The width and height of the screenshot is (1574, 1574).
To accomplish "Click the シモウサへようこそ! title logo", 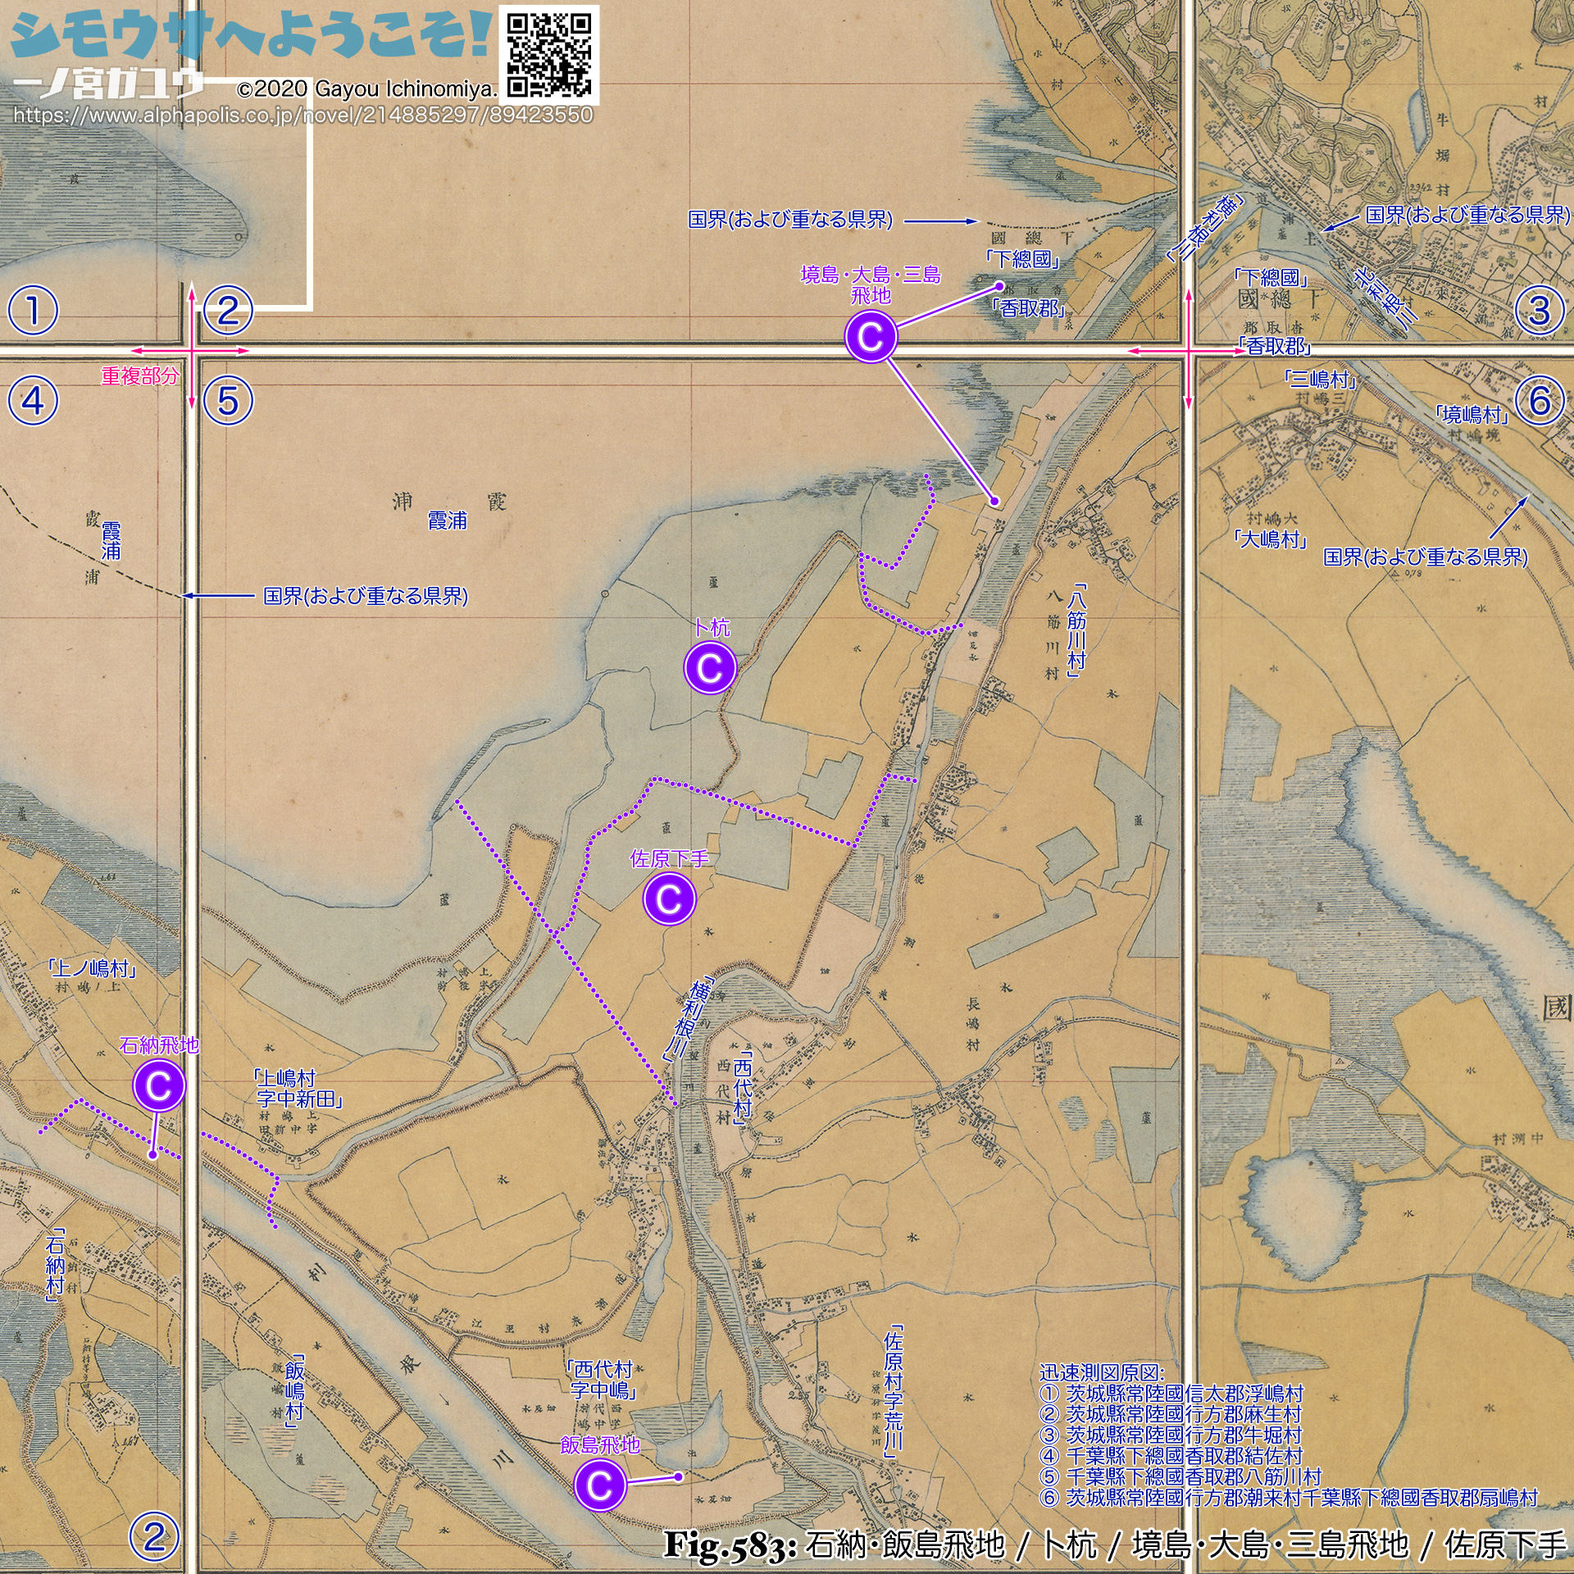I will point(250,34).
